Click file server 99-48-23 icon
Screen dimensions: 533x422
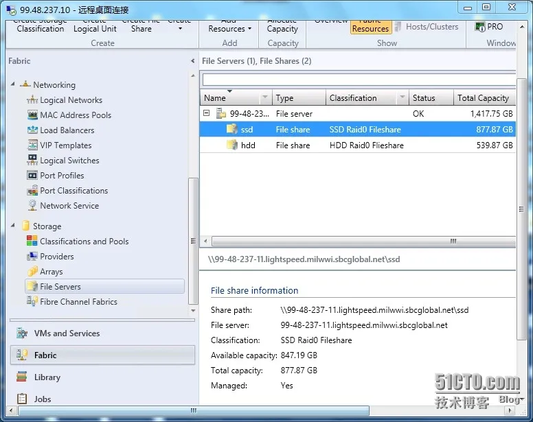221,113
